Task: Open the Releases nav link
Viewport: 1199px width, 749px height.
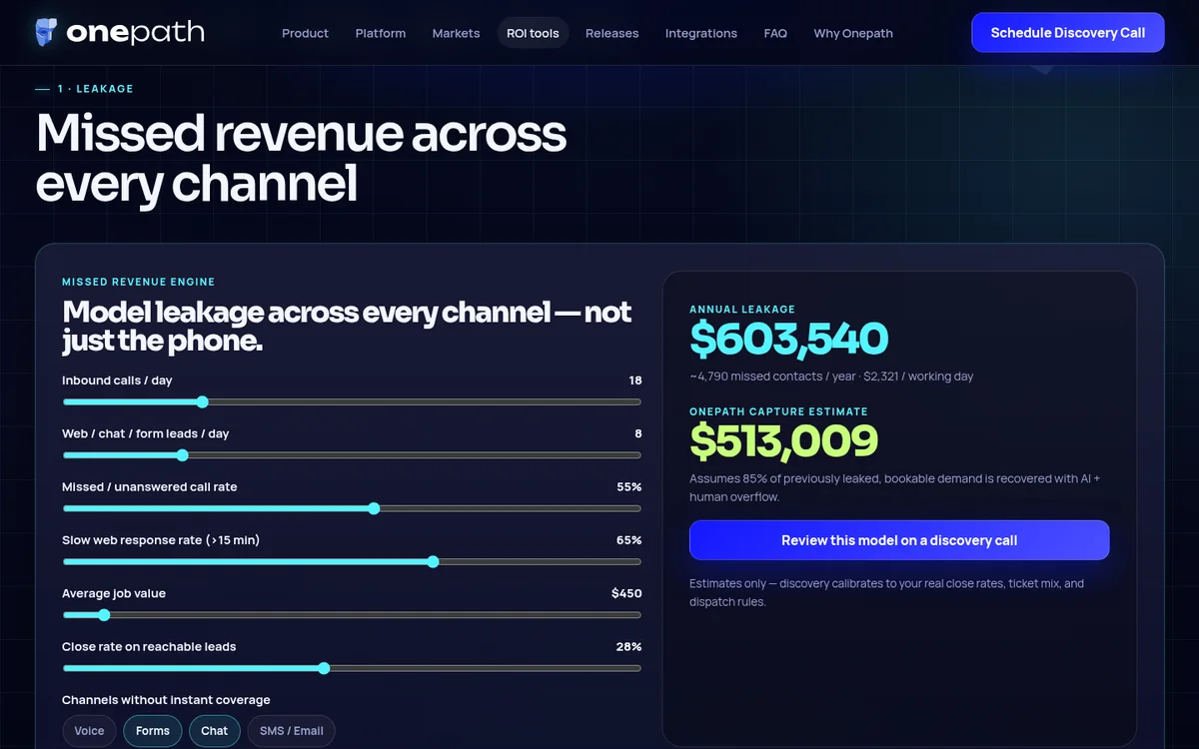Action: [611, 33]
